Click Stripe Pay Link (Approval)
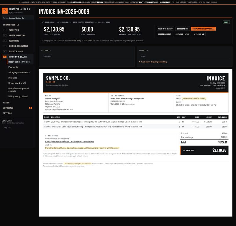Viewport: 236px width, 226px height. click(x=203, y=29)
